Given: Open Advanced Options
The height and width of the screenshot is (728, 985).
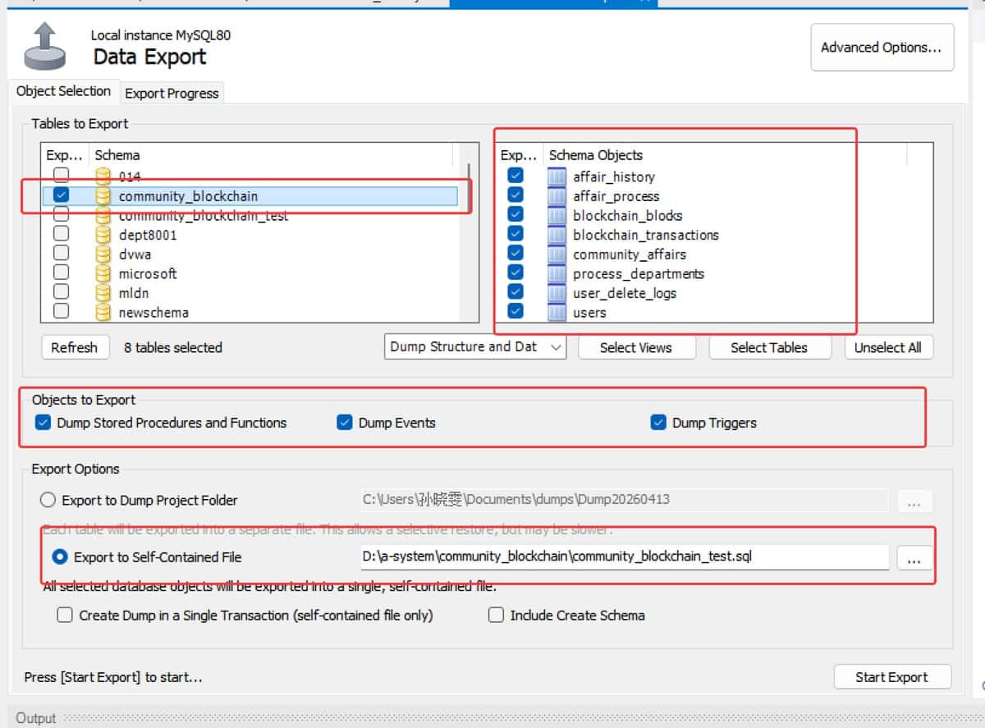Looking at the screenshot, I should (882, 48).
